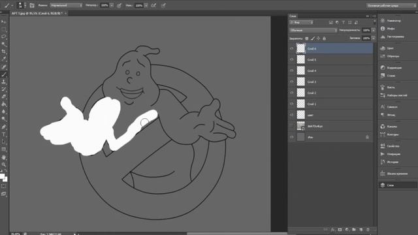Hide the 'Фон' background layer
This screenshot has width=418, height=235.
coord(292,137)
